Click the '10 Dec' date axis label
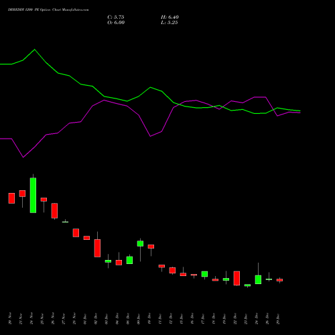The height and width of the screenshot is (335, 335). (x=149, y=318)
